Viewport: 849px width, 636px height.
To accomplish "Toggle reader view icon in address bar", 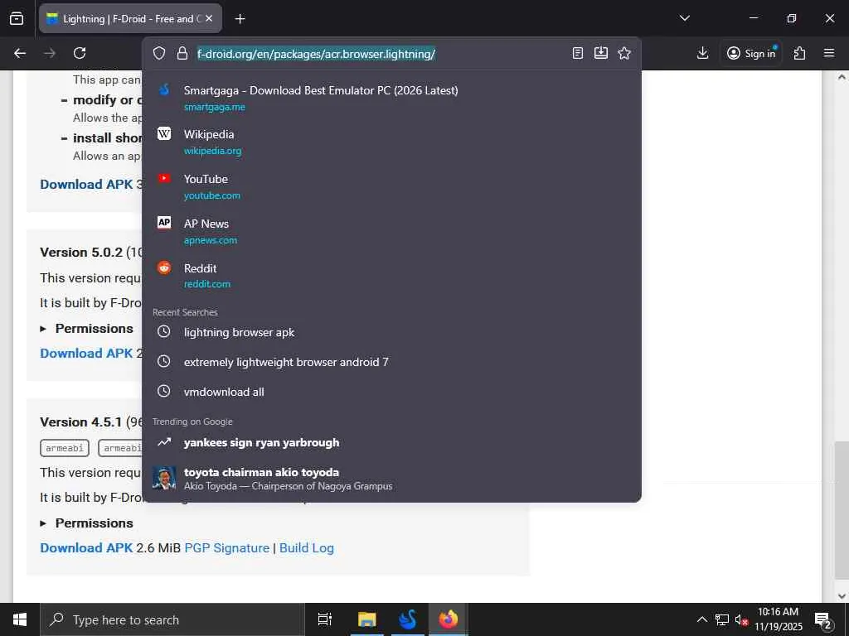I will 578,53.
